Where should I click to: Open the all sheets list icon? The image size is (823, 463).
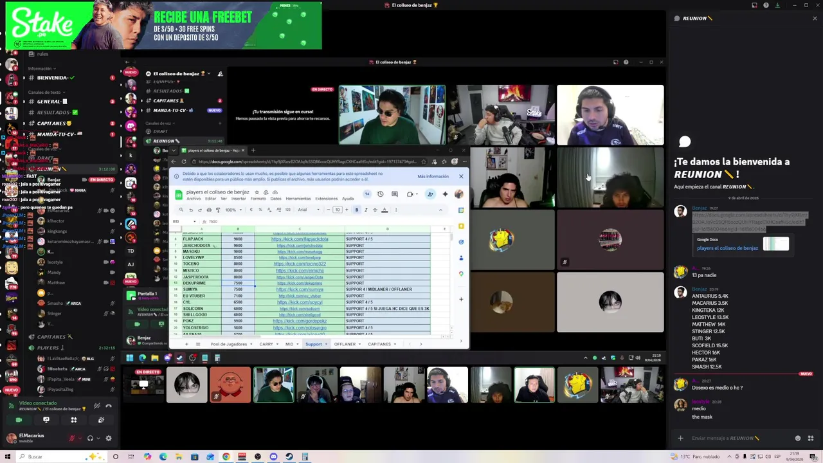(x=198, y=344)
